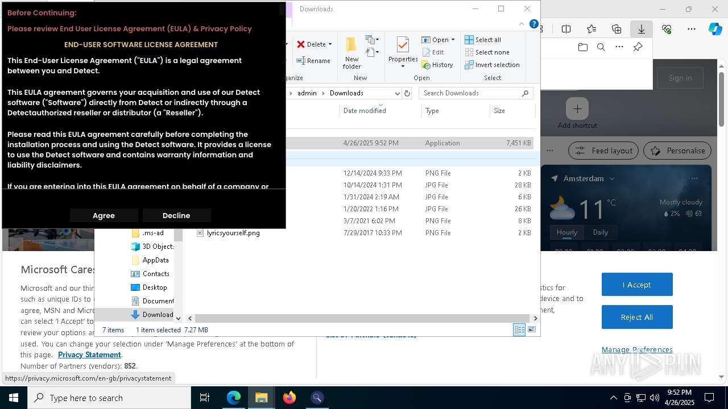Click Reject All on cookie banner
Image resolution: width=728 pixels, height=409 pixels.
[x=637, y=317]
